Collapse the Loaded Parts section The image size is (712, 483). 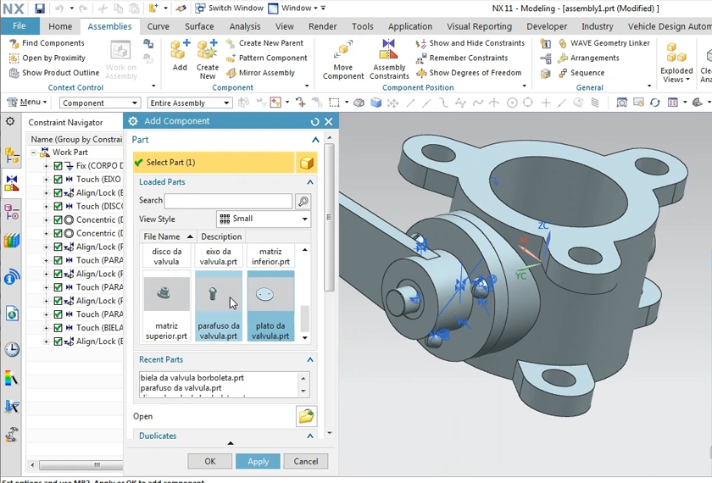click(x=310, y=182)
